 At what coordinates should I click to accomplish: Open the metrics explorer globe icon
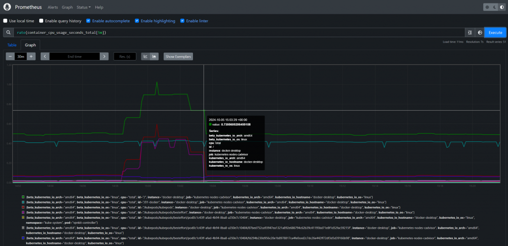coord(480,33)
